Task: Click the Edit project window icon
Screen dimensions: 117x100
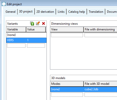Action: pos(4,4)
